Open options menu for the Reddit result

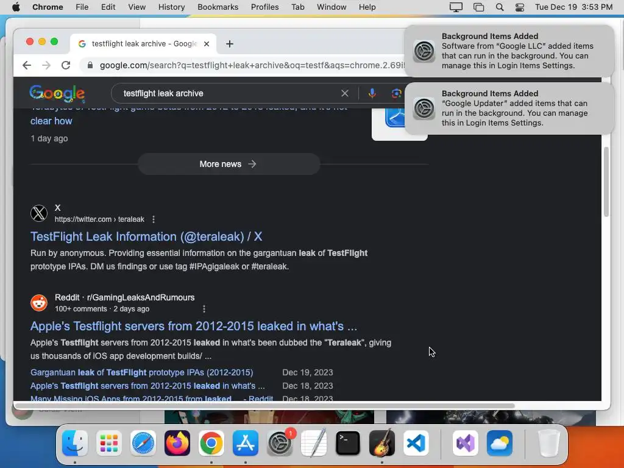click(x=204, y=309)
